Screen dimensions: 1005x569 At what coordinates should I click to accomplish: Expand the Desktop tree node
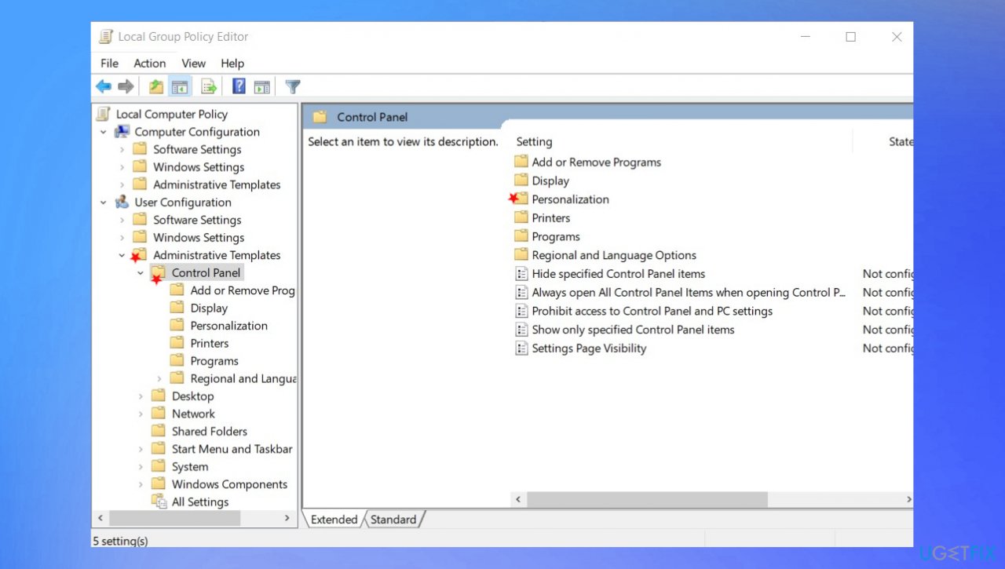point(141,396)
